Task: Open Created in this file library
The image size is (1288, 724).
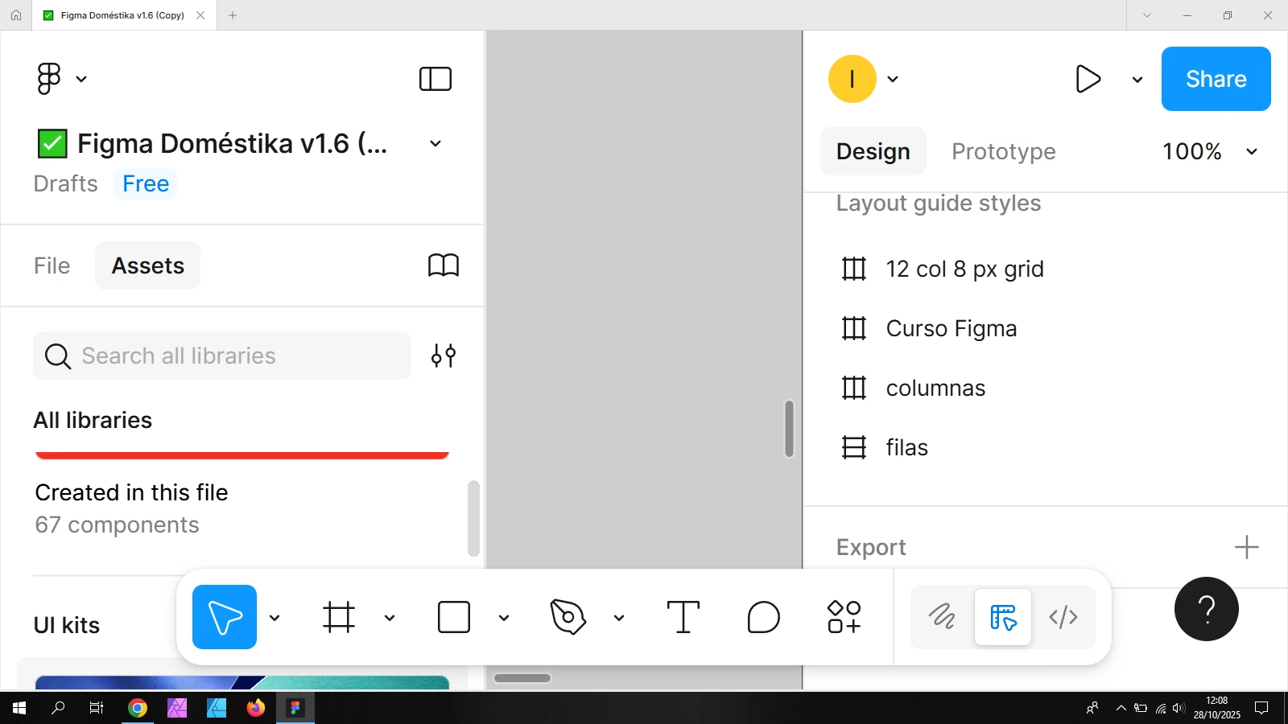Action: (131, 492)
